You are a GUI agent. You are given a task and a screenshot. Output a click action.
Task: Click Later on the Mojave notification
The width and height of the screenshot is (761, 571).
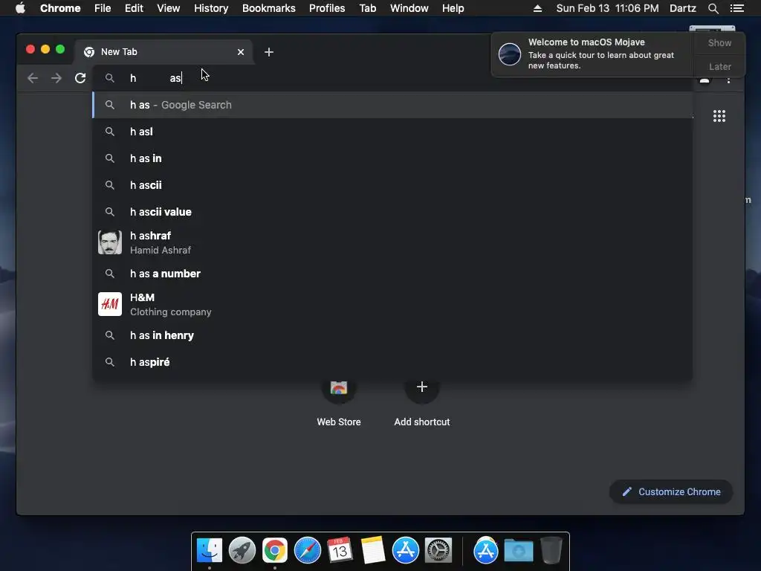719,66
